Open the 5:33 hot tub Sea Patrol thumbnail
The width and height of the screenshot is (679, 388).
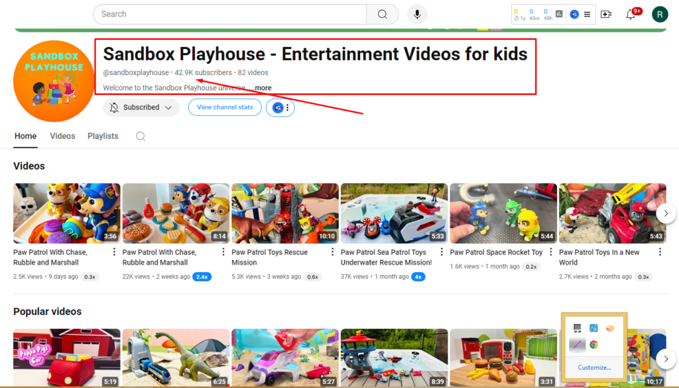pyautogui.click(x=394, y=213)
